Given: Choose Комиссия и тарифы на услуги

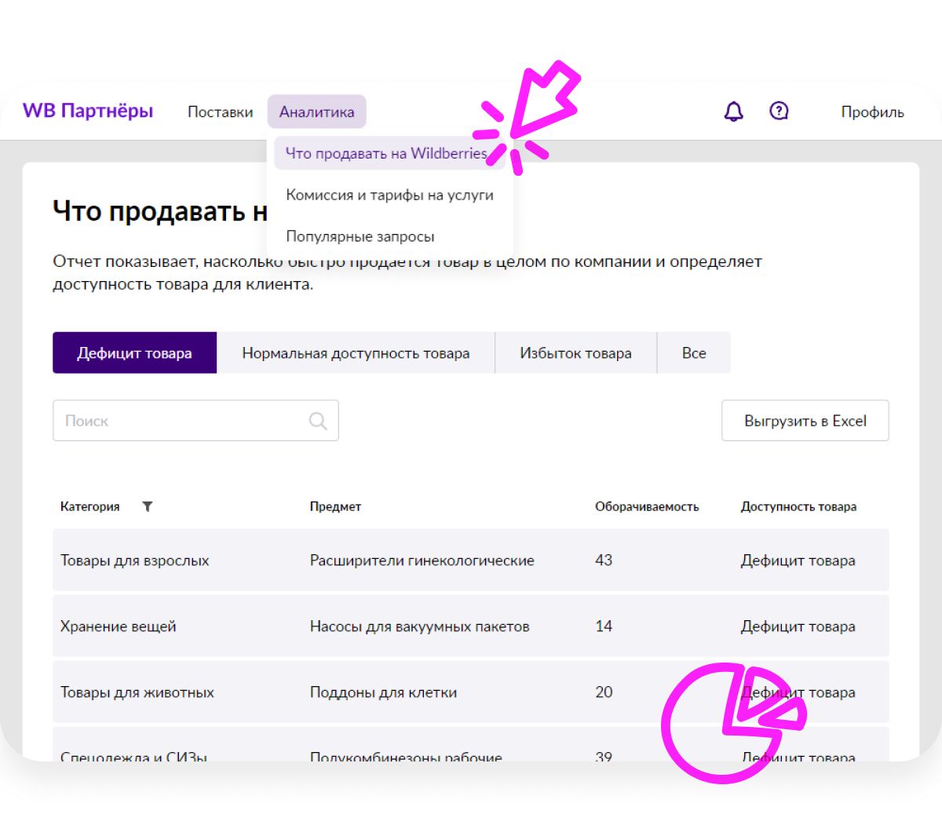Looking at the screenshot, I should [389, 195].
